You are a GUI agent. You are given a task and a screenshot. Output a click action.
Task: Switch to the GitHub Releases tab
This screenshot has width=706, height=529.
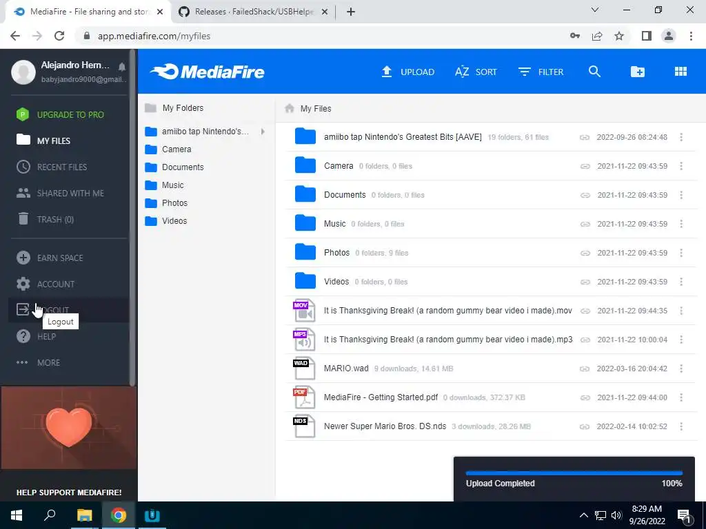[x=253, y=12]
